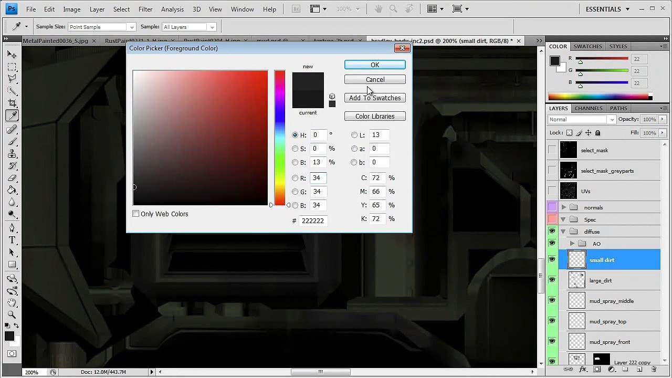Select the Polygonal Lasso tool
This screenshot has height=378, width=672.
click(12, 79)
